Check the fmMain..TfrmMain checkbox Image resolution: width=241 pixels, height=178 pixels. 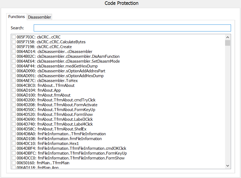14,163
